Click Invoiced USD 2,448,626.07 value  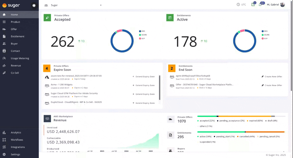pyautogui.click(x=63, y=132)
